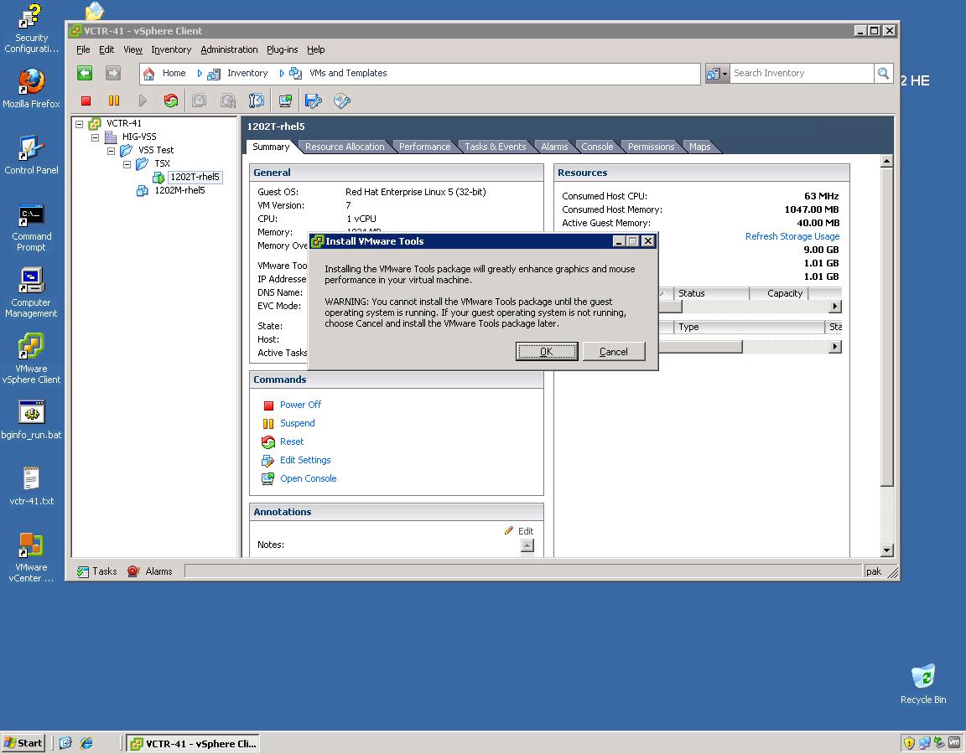Click the Open Console command link
The image size is (966, 754).
click(308, 479)
